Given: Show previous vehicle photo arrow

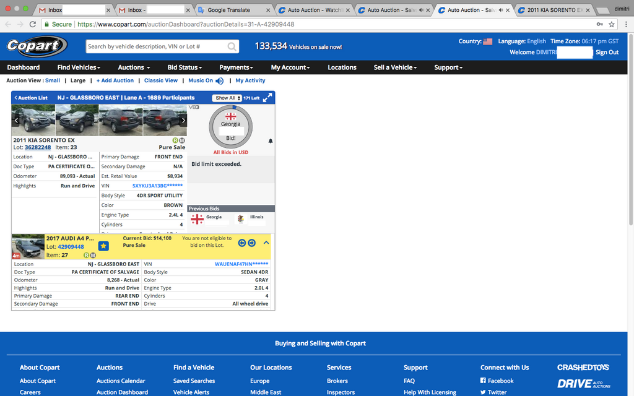Looking at the screenshot, I should click(16, 121).
